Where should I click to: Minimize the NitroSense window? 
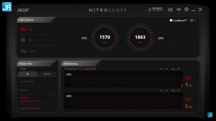point(193,10)
